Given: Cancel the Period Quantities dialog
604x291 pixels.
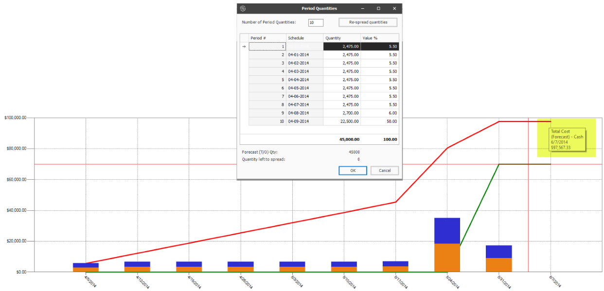Looking at the screenshot, I should click(384, 171).
